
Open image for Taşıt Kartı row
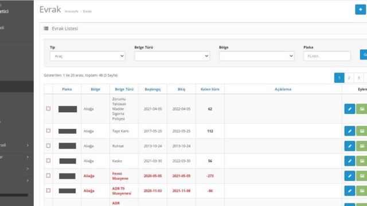pyautogui.click(x=362, y=131)
